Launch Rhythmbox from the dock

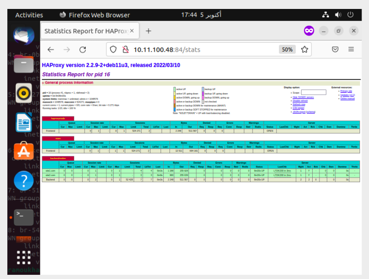pyautogui.click(x=24, y=93)
